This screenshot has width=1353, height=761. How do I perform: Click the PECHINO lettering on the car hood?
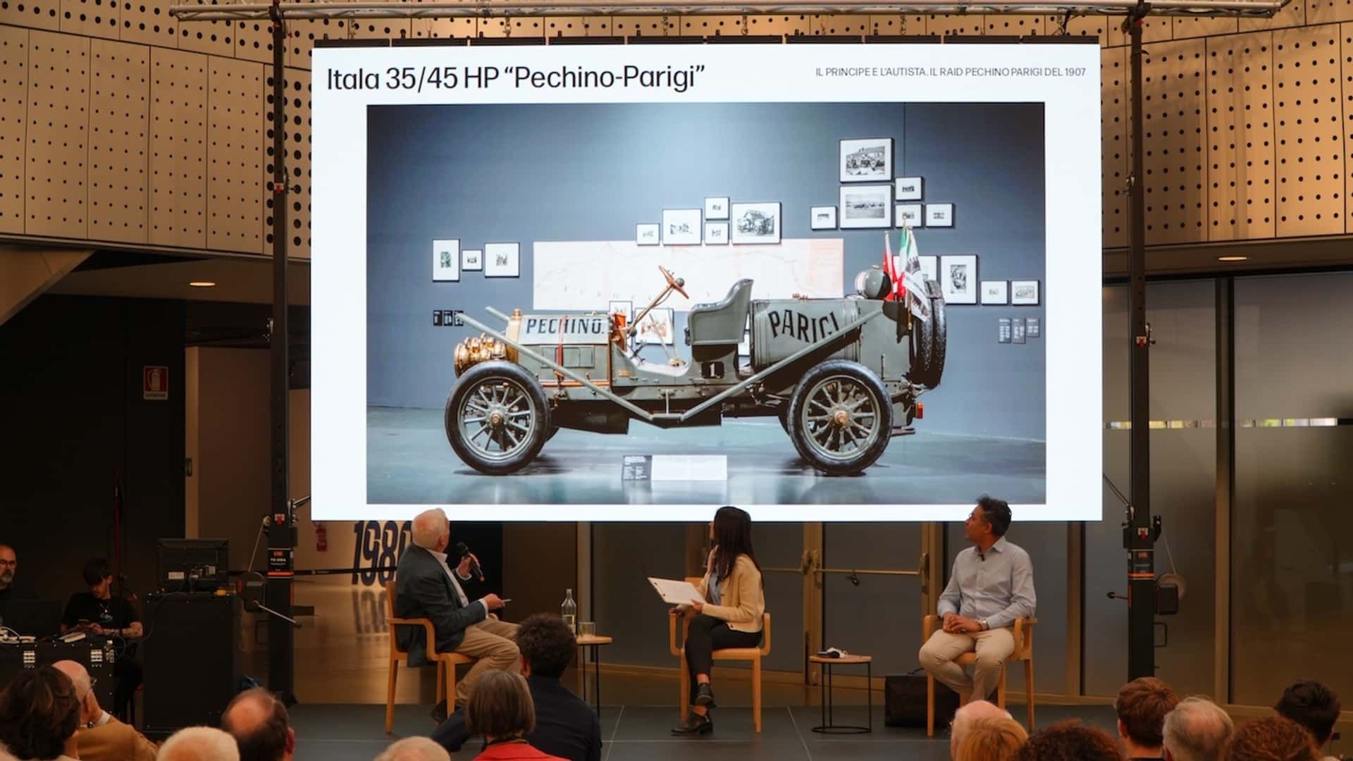[565, 326]
